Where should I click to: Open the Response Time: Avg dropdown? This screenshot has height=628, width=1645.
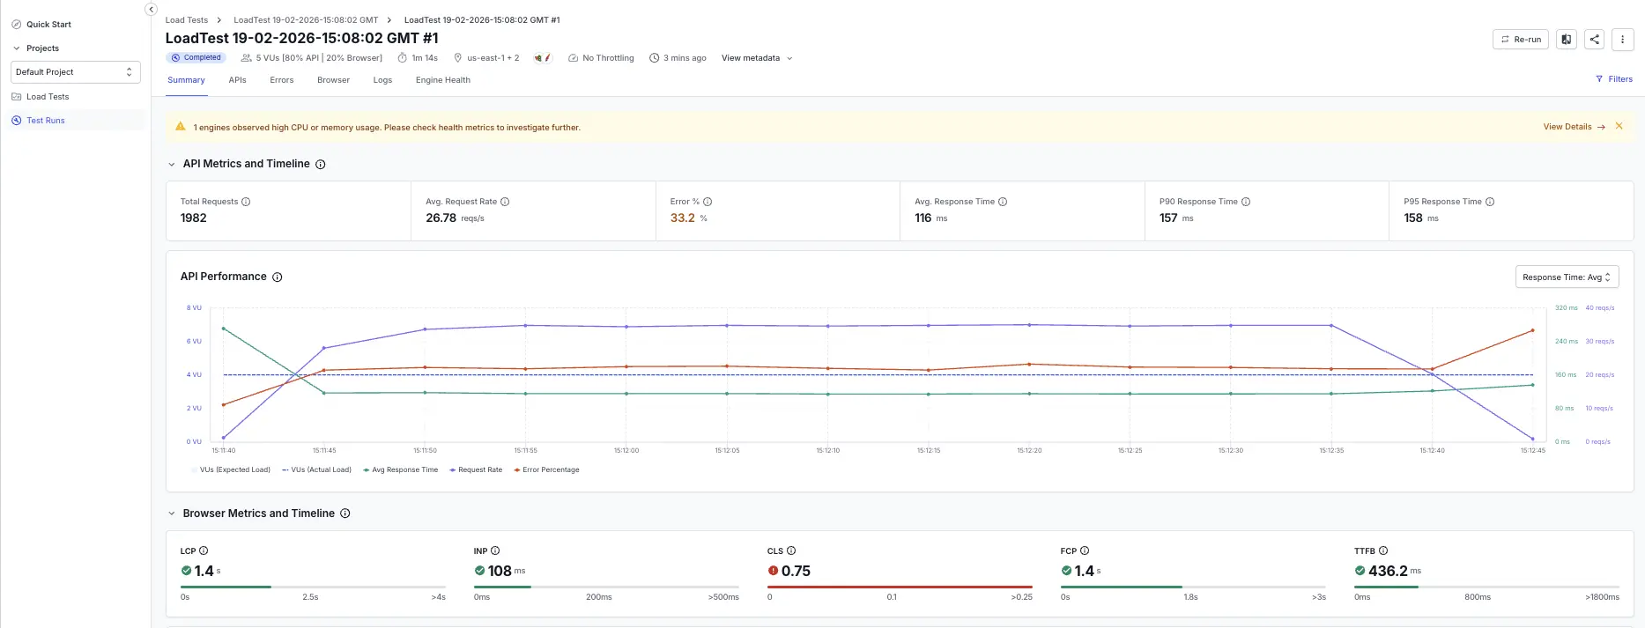1567,277
